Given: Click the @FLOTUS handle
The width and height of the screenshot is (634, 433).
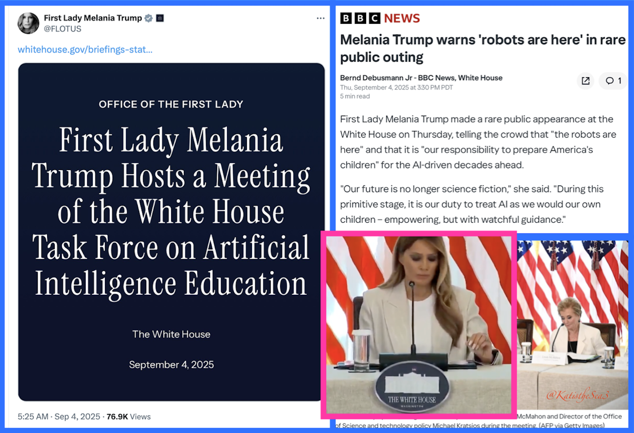Looking at the screenshot, I should pos(63,29).
